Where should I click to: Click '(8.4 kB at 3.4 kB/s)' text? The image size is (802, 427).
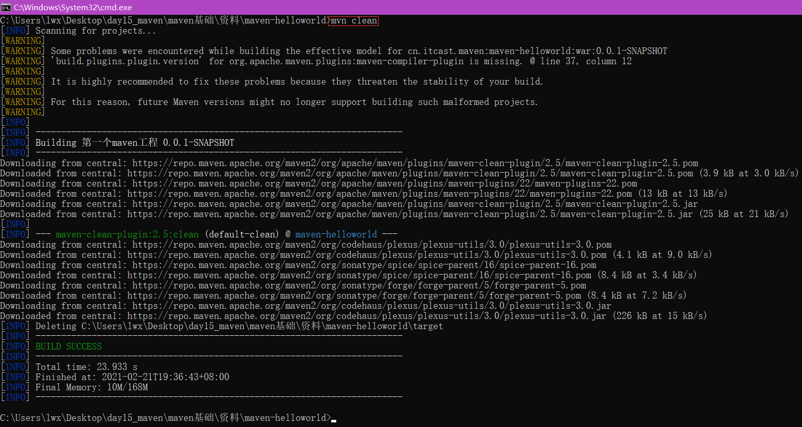click(x=647, y=276)
